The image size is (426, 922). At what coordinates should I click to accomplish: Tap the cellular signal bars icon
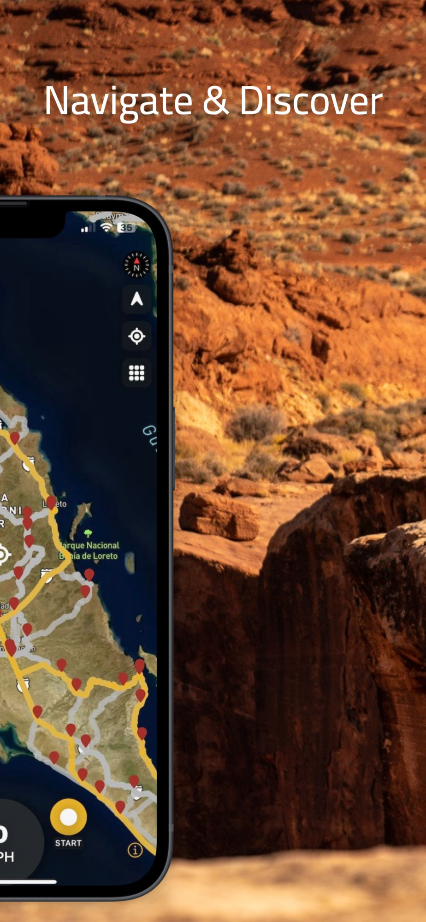(x=89, y=228)
